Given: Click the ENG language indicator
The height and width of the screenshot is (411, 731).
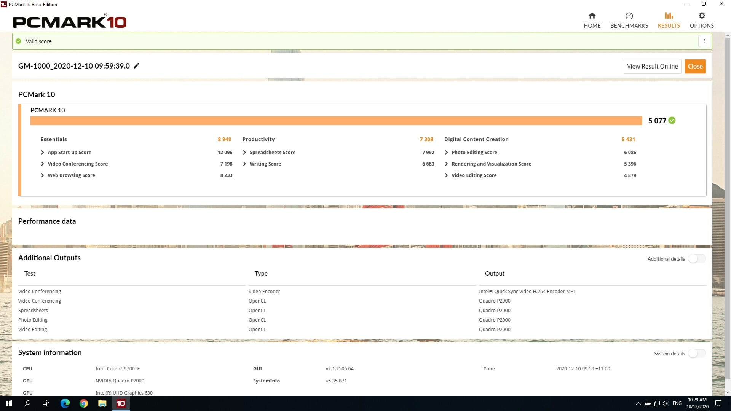Looking at the screenshot, I should 677,403.
